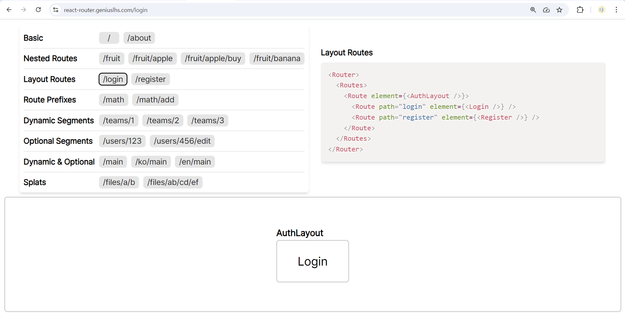The image size is (625, 315).
Task: Navigate to the /about route
Action: 139,38
